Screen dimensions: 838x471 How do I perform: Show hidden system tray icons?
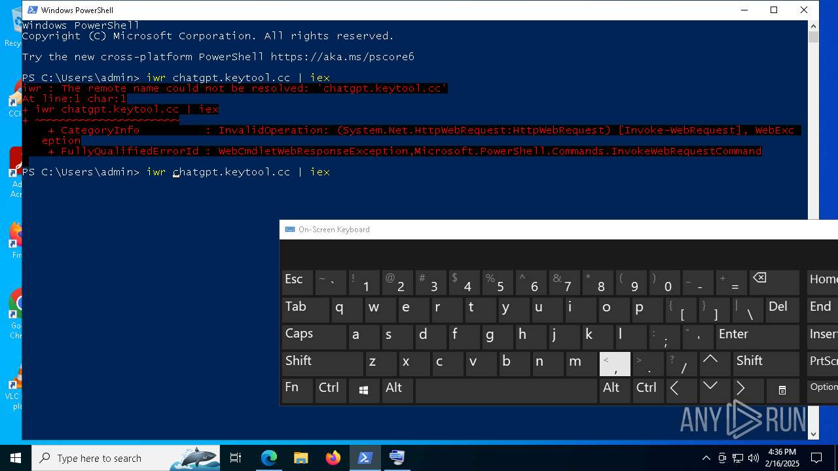click(706, 458)
